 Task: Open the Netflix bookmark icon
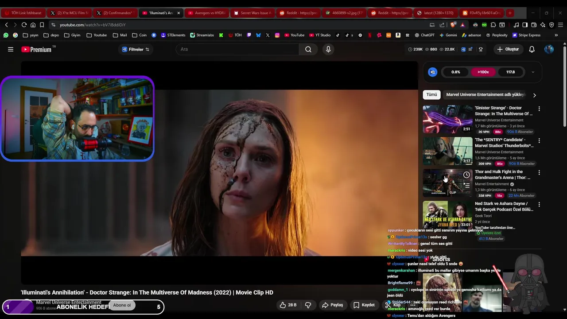point(370,35)
